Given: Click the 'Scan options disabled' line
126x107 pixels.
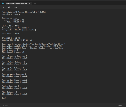Looking at the screenshot, I should click(33, 48).
